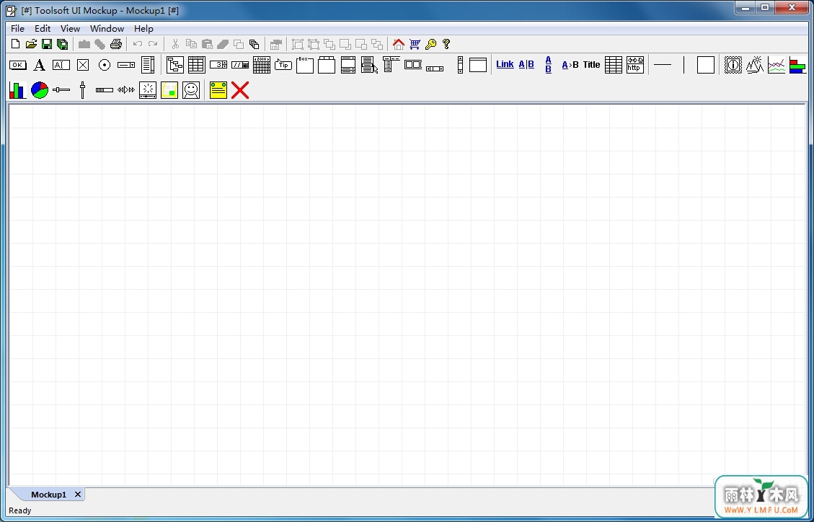Save with the single floppy disk icon
The image size is (814, 522).
coord(47,44)
